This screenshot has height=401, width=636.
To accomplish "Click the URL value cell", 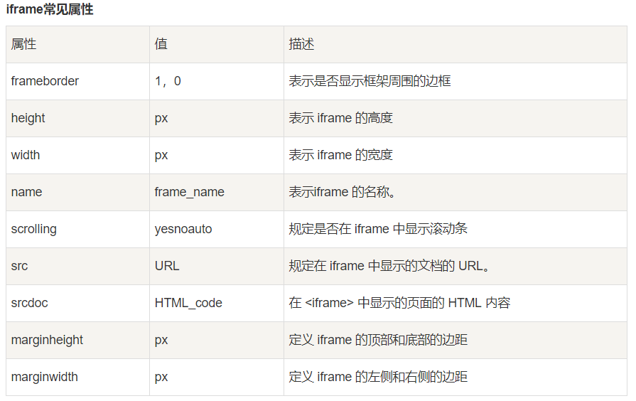I will 167,266.
